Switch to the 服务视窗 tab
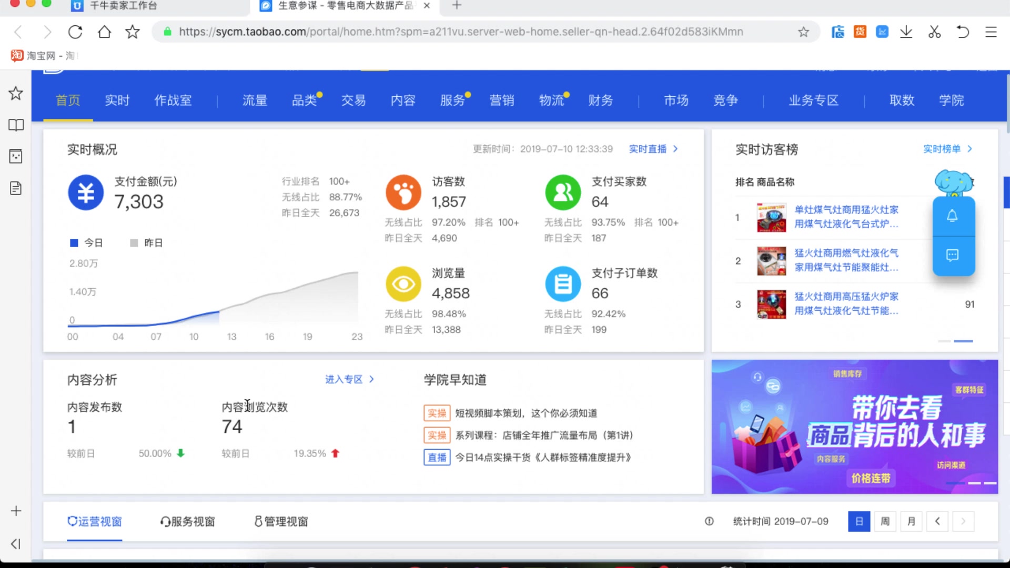Screen dimensions: 1010x568 click(187, 521)
